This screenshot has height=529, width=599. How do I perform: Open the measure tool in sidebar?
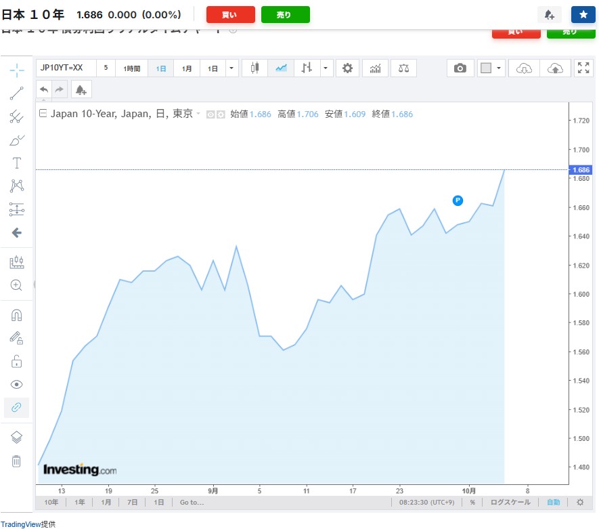pos(17,262)
